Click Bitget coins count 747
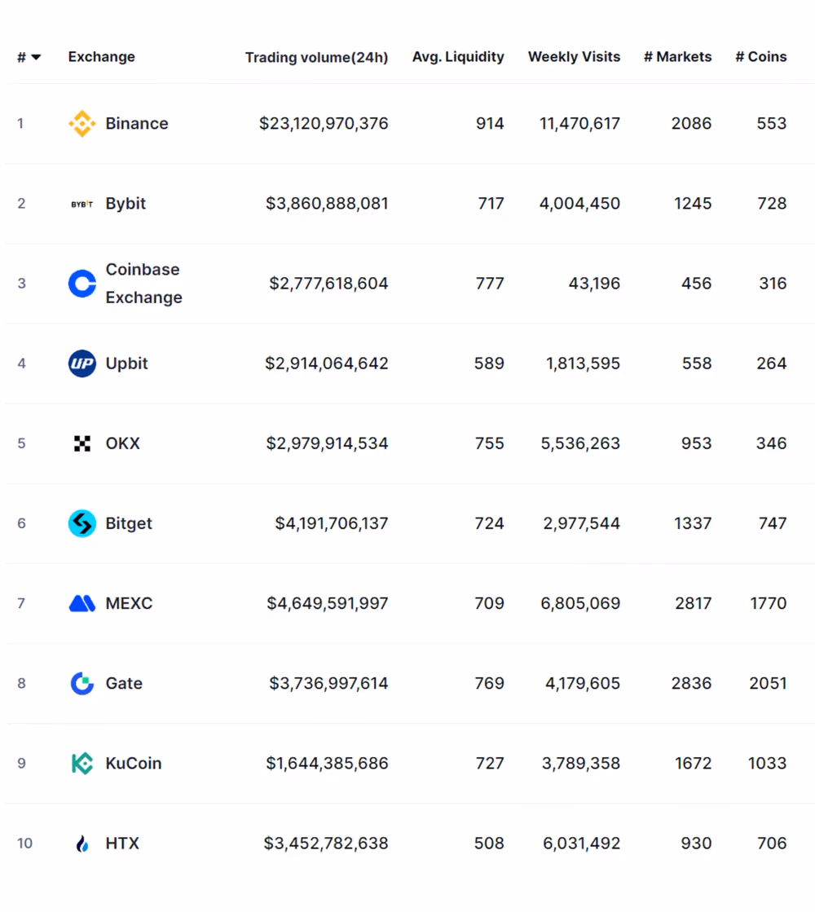Viewport: 815px width, 912px height. [x=773, y=523]
